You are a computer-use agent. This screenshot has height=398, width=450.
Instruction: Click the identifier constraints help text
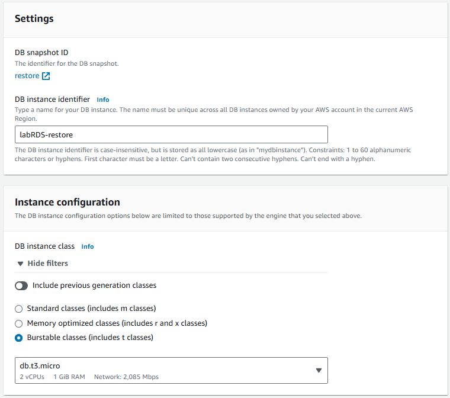pyautogui.click(x=213, y=155)
